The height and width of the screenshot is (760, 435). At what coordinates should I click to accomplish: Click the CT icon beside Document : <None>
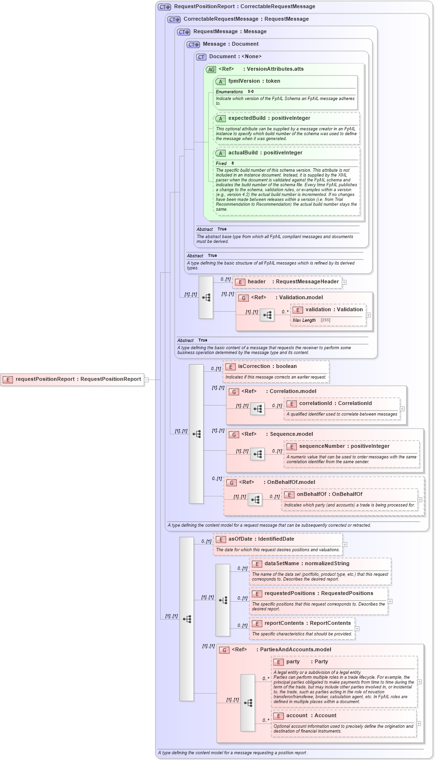click(201, 57)
